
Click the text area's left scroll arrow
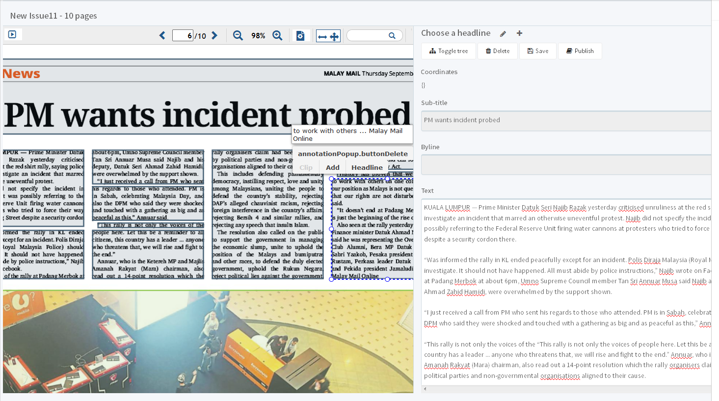click(x=425, y=389)
